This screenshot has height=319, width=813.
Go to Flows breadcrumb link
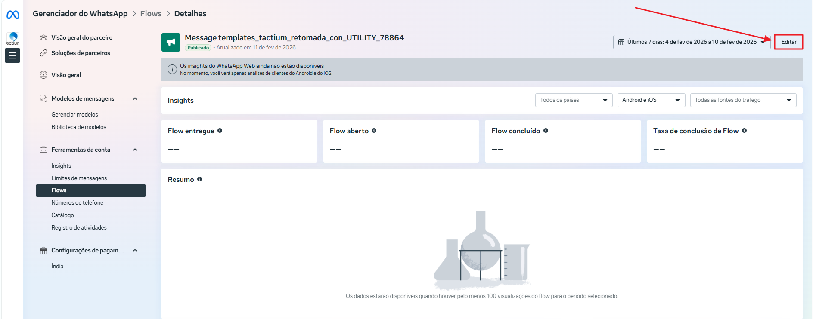pyautogui.click(x=151, y=14)
